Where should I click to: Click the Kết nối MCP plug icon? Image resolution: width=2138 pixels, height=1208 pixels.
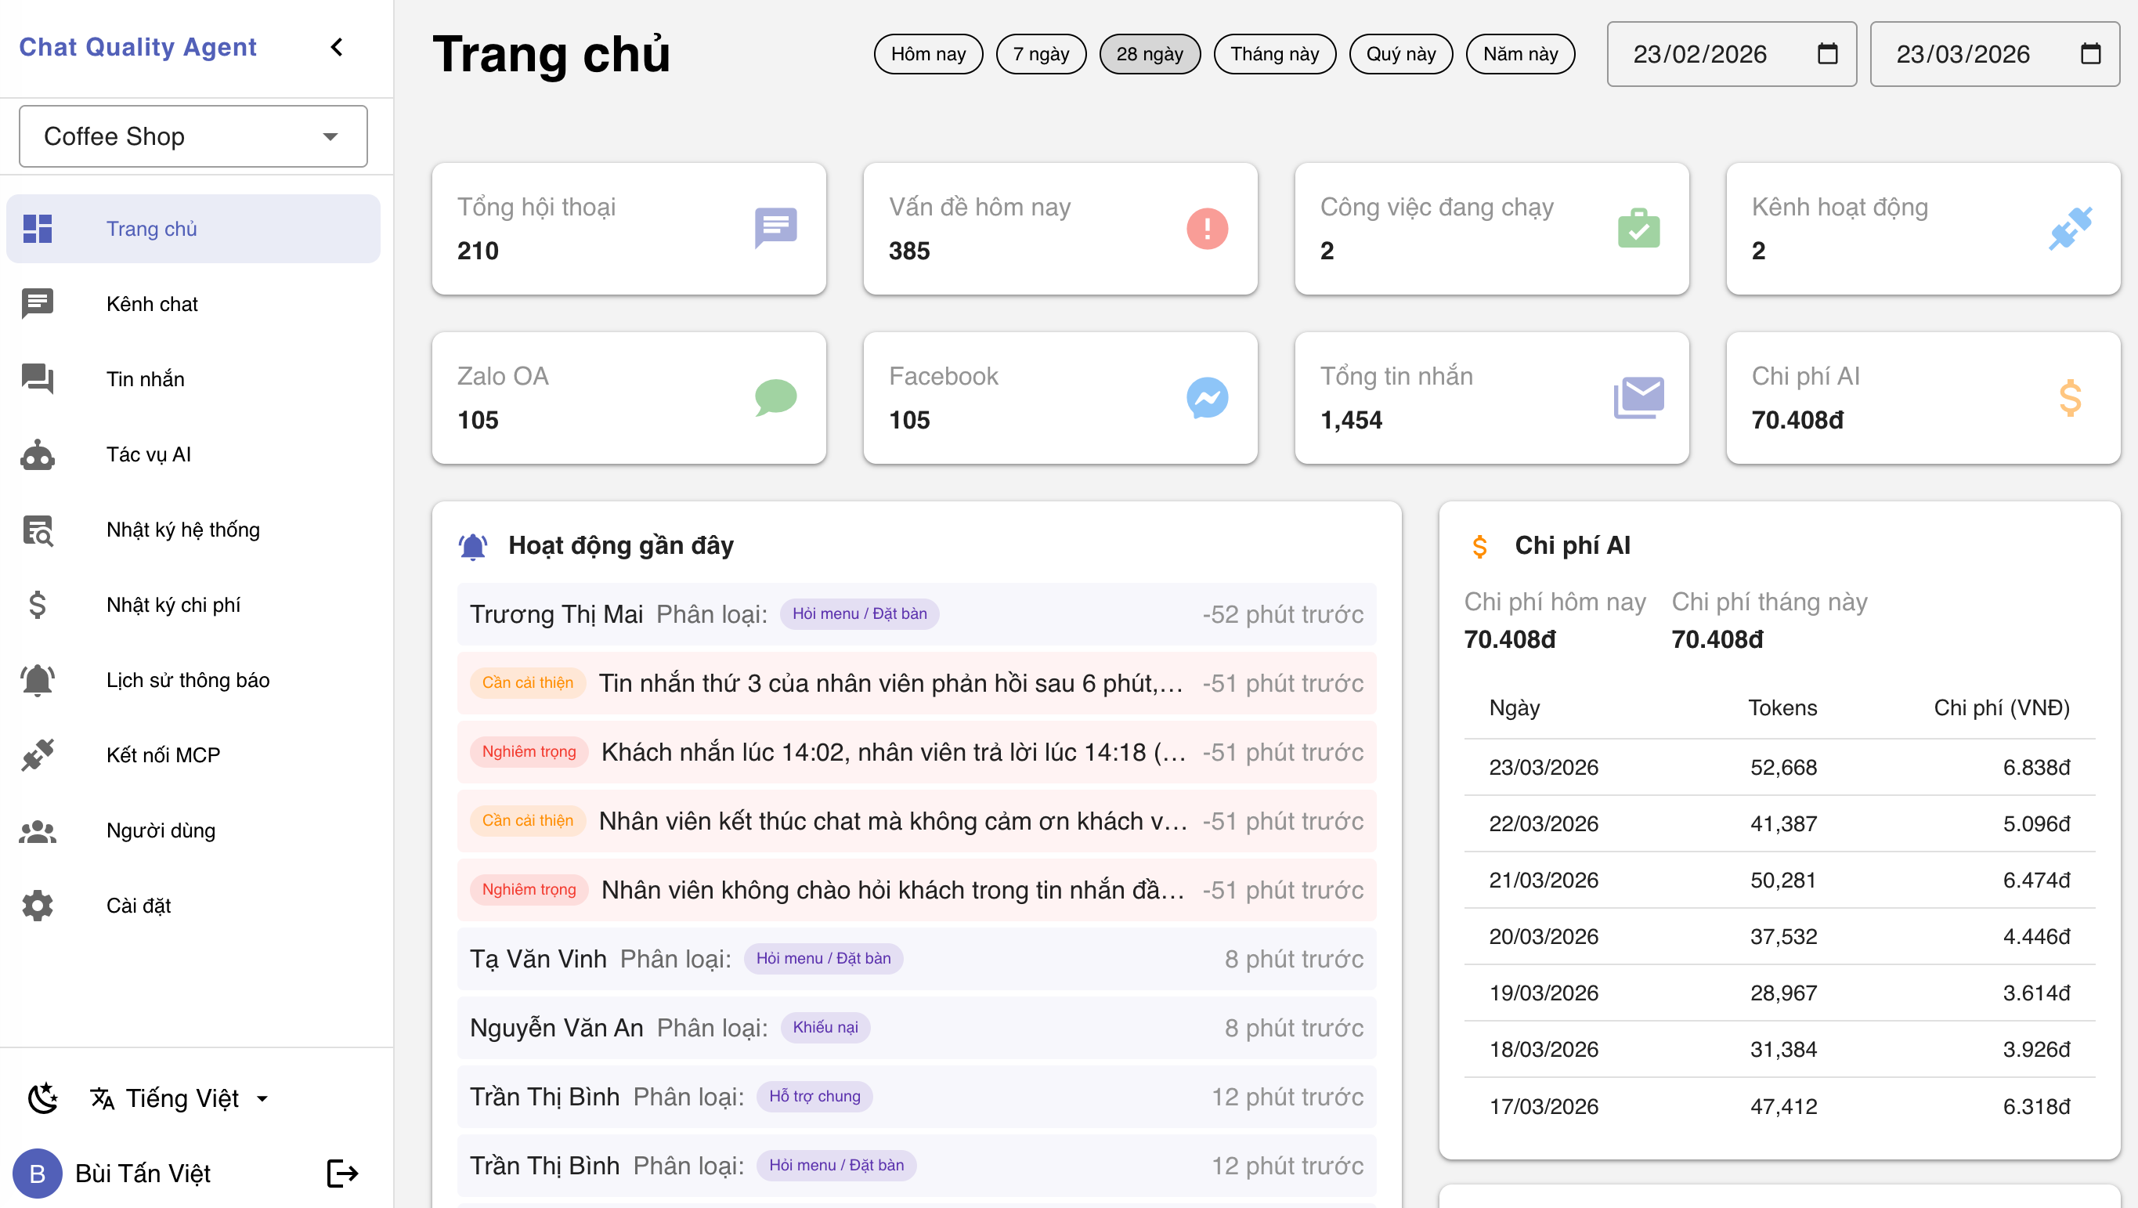pyautogui.click(x=38, y=754)
